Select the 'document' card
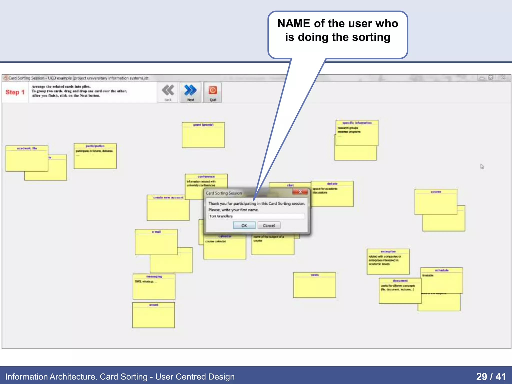512x384 pixels. (x=400, y=291)
